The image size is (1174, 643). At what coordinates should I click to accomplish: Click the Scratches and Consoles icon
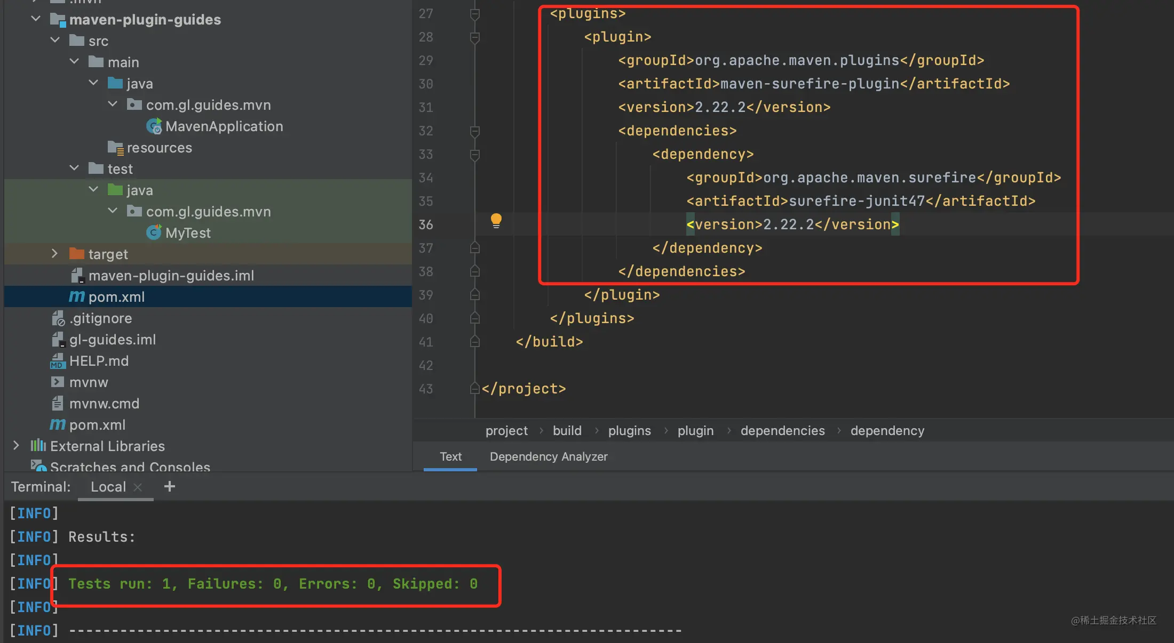pos(38,467)
